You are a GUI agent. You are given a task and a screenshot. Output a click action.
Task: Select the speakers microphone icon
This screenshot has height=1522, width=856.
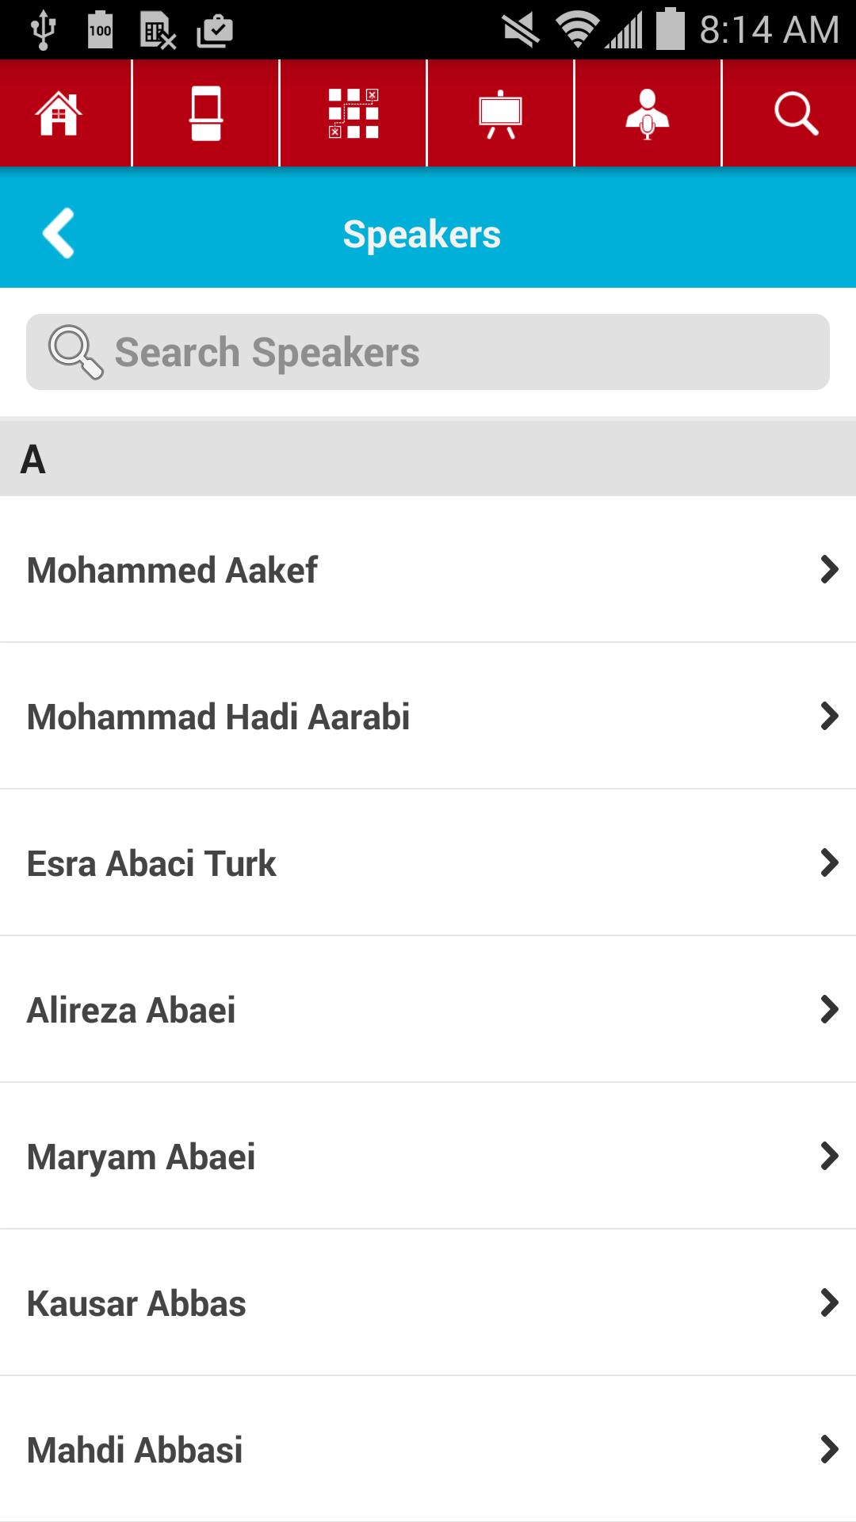tap(648, 113)
